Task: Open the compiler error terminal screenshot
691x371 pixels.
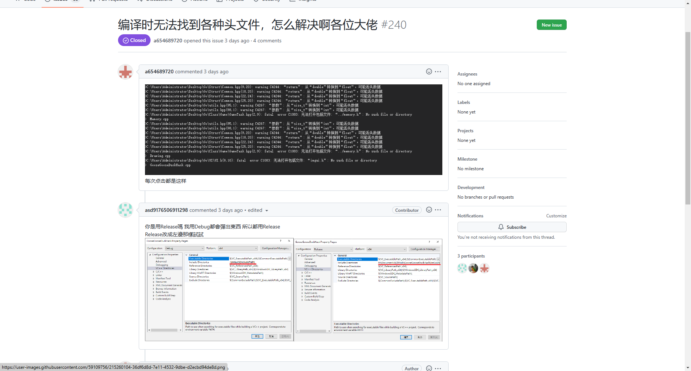Action: pos(294,130)
